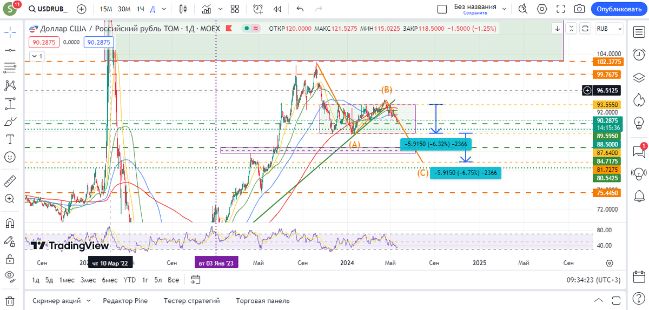The image size is (649, 310).
Task: Toggle lock all drawings
Action: point(10,259)
